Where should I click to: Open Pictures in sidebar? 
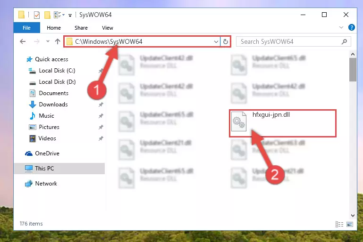click(x=49, y=127)
